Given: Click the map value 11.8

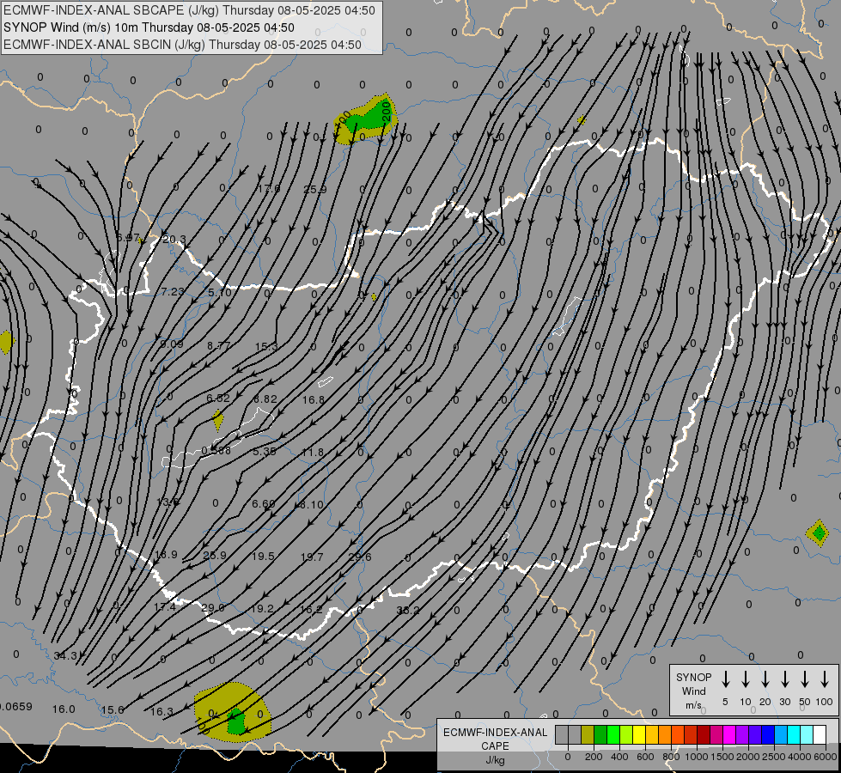Looking at the screenshot, I should (x=313, y=453).
